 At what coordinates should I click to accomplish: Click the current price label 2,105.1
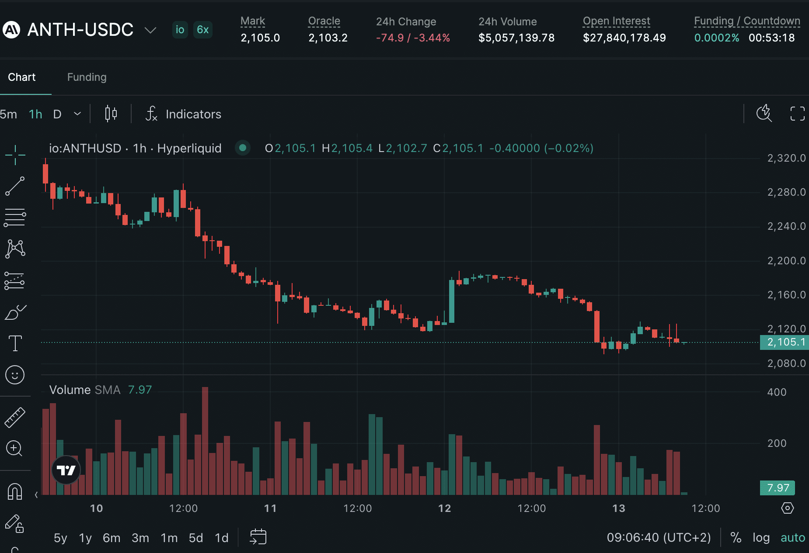click(785, 342)
